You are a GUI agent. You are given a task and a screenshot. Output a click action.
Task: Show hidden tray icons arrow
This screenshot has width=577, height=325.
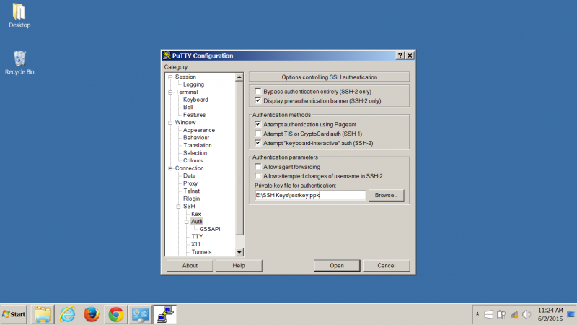tap(477, 314)
